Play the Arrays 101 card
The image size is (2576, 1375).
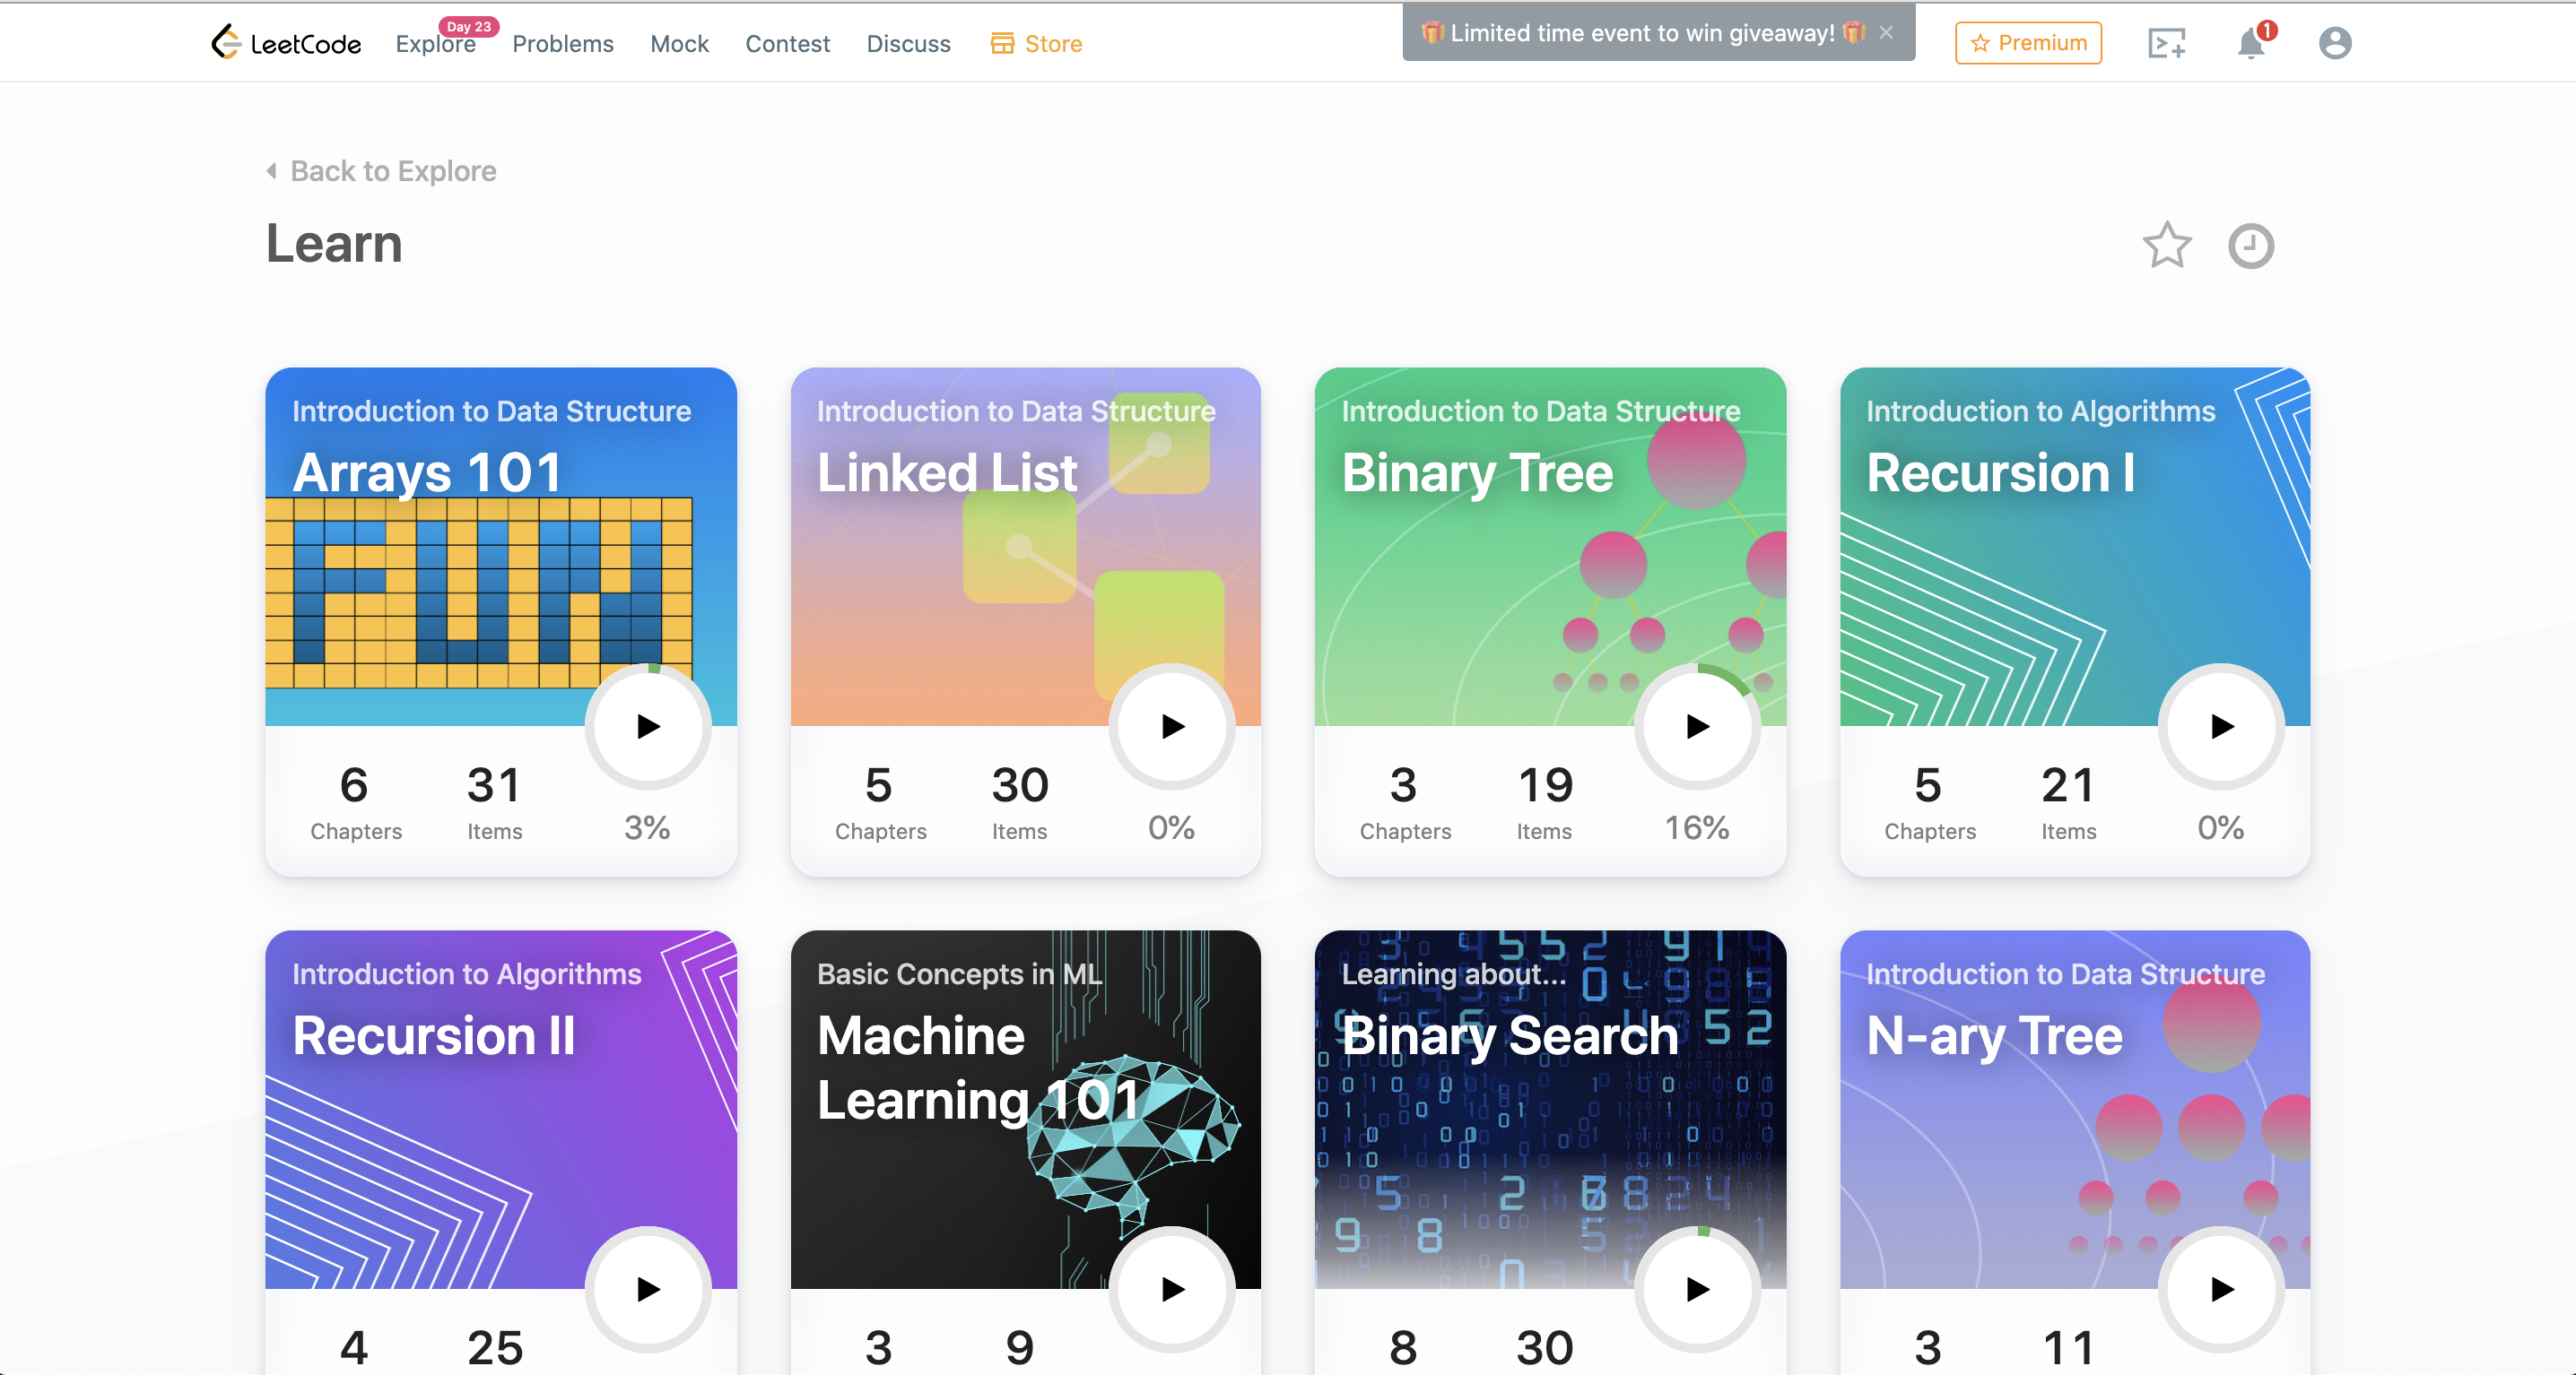648,726
